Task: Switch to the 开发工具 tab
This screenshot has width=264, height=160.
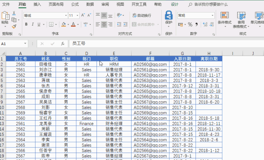Action: [x=139, y=5]
